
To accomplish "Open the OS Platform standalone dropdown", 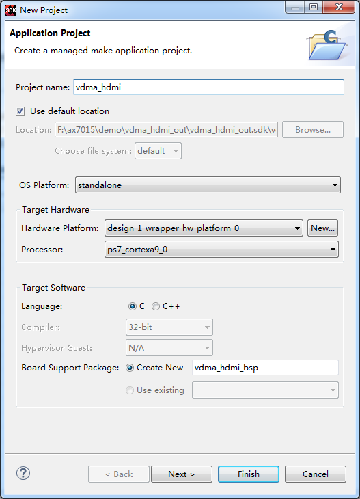I will click(208, 185).
